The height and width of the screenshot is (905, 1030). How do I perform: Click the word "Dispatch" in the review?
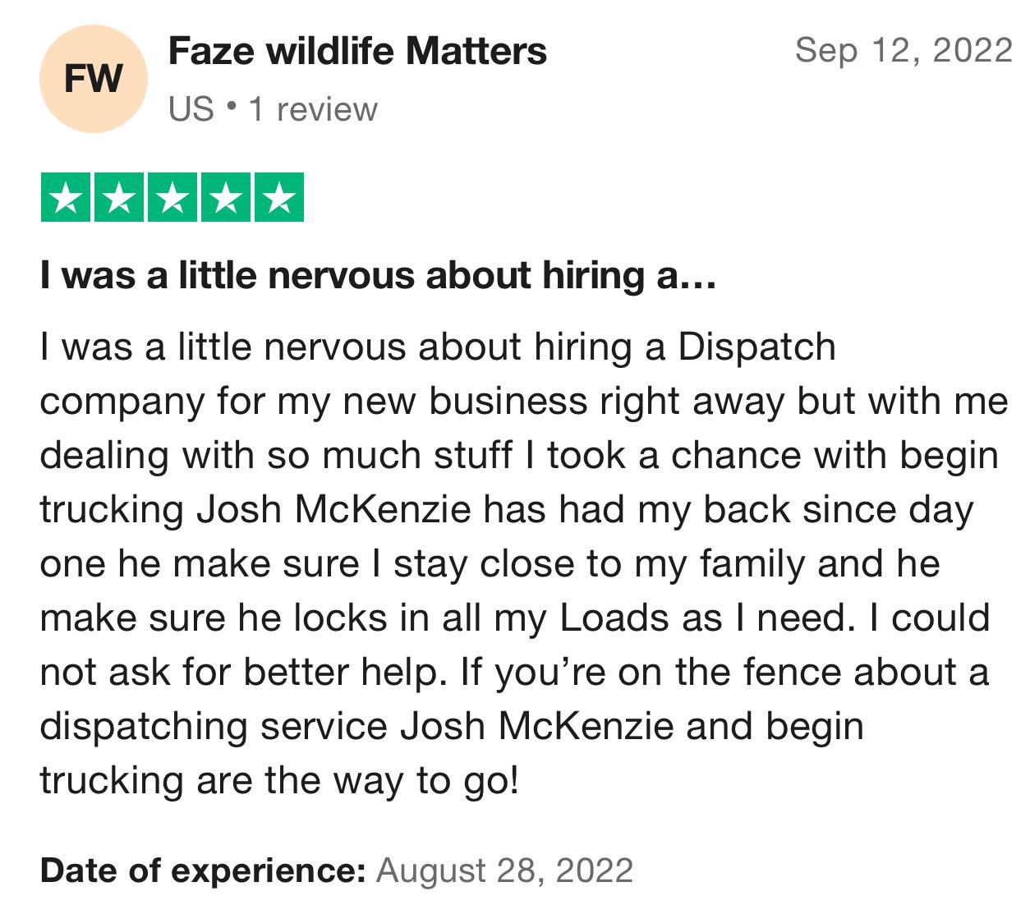pyautogui.click(x=756, y=347)
